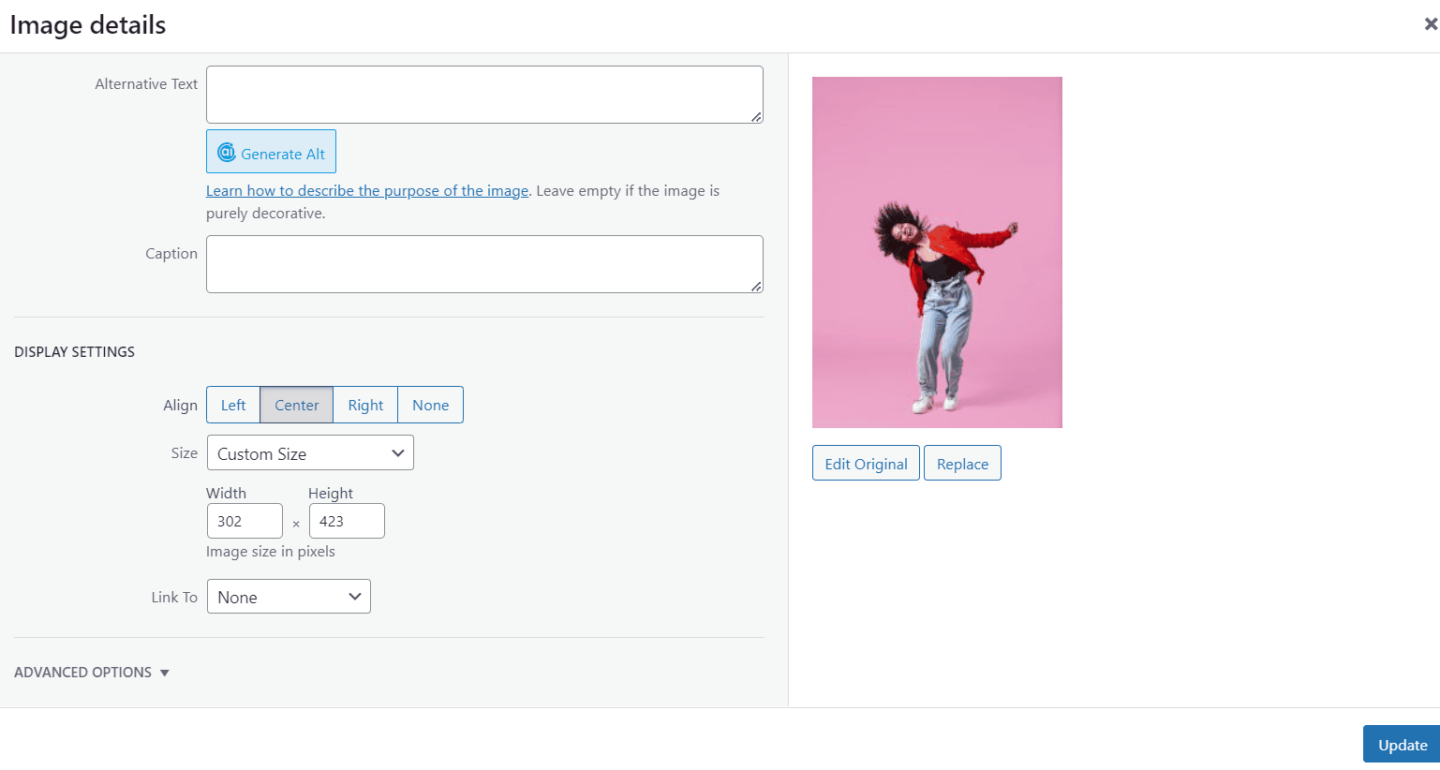Replace the current image
The width and height of the screenshot is (1440, 770).
(x=962, y=464)
